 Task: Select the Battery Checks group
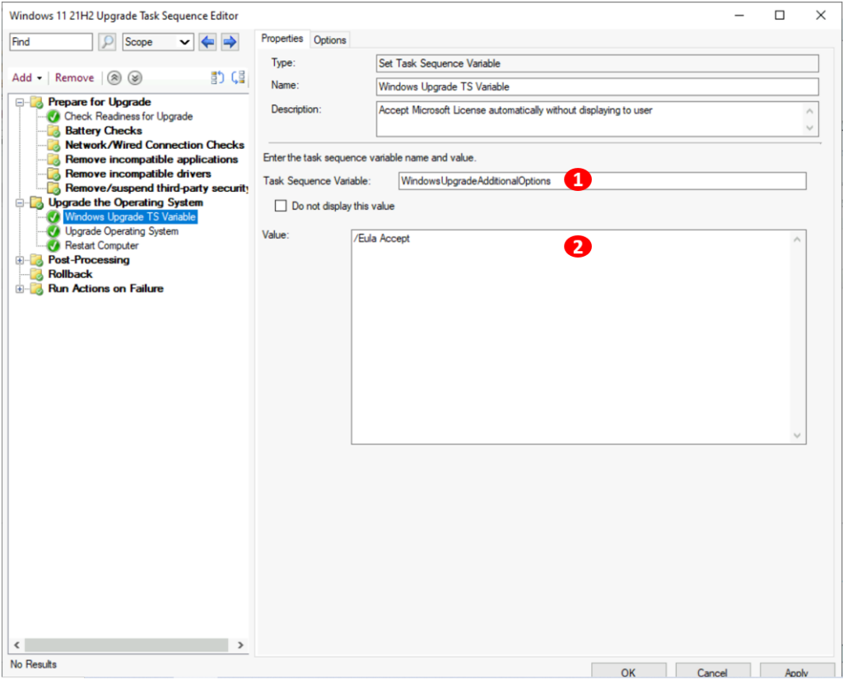pos(103,131)
